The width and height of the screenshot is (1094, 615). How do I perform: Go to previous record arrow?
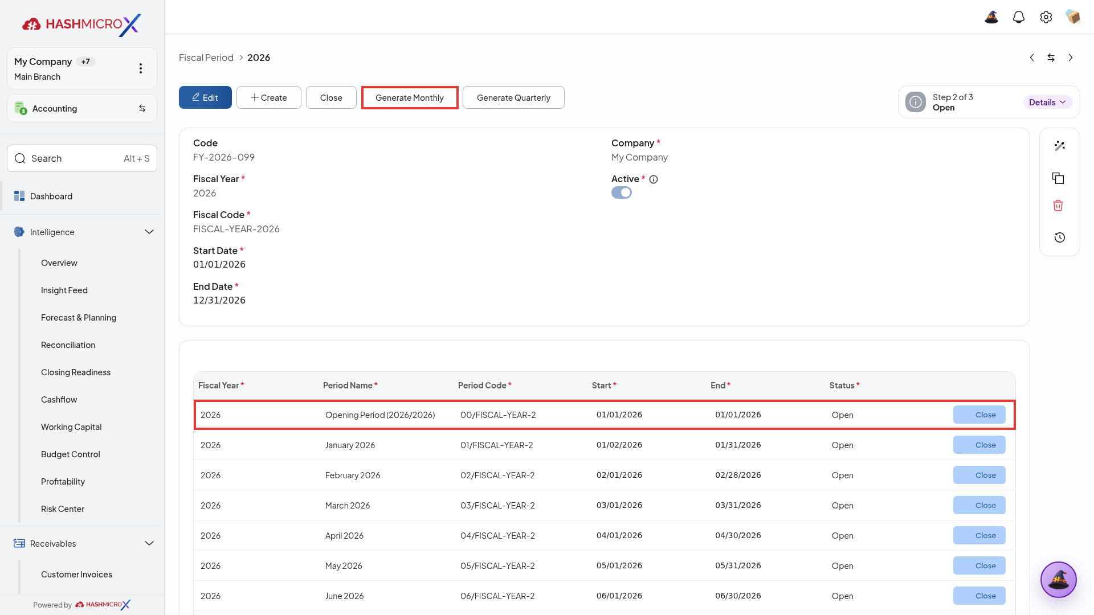pos(1032,58)
